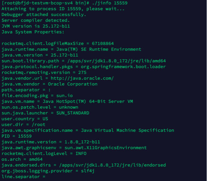Click the java.vendor.url link http://java.oracle.com/
207x181 pixels.
point(82,78)
